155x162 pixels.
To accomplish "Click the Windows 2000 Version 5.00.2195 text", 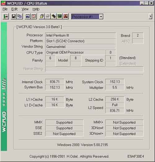I will (x=82, y=145).
